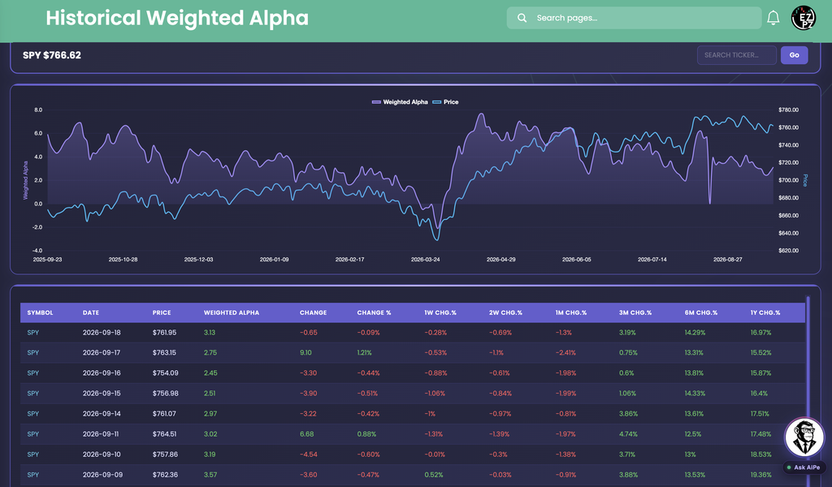Sort by the Price column header
Viewport: 832px width, 487px height.
[162, 312]
